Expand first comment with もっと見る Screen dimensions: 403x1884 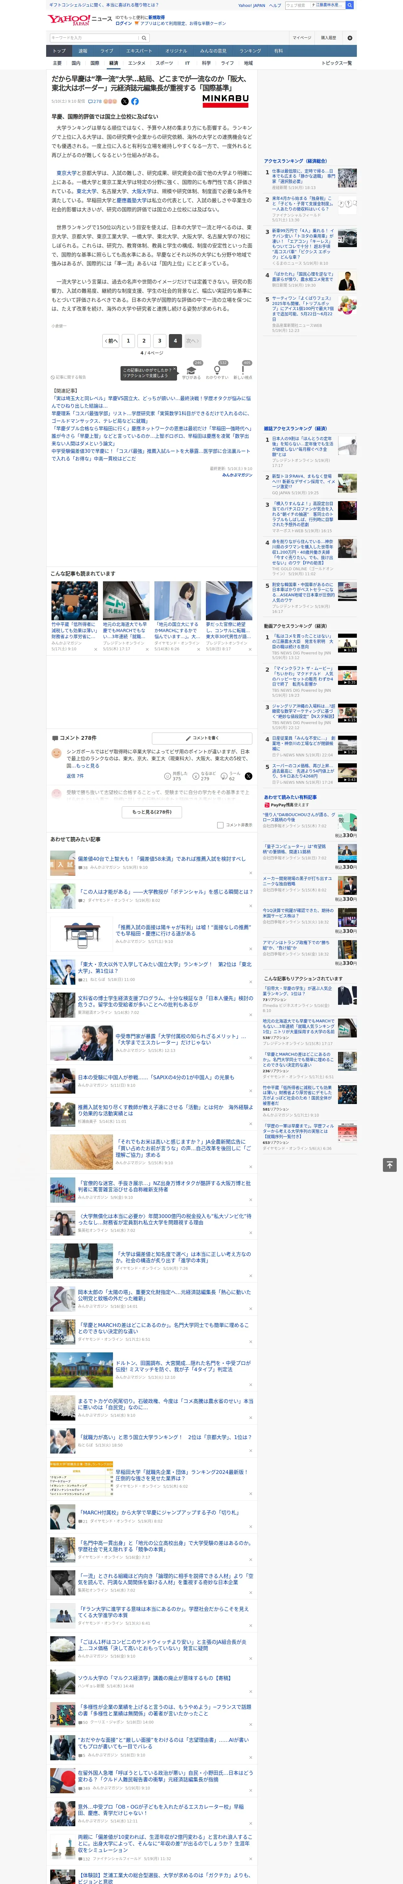tap(89, 766)
